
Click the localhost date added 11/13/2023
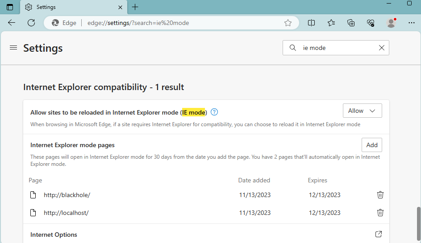tap(255, 213)
